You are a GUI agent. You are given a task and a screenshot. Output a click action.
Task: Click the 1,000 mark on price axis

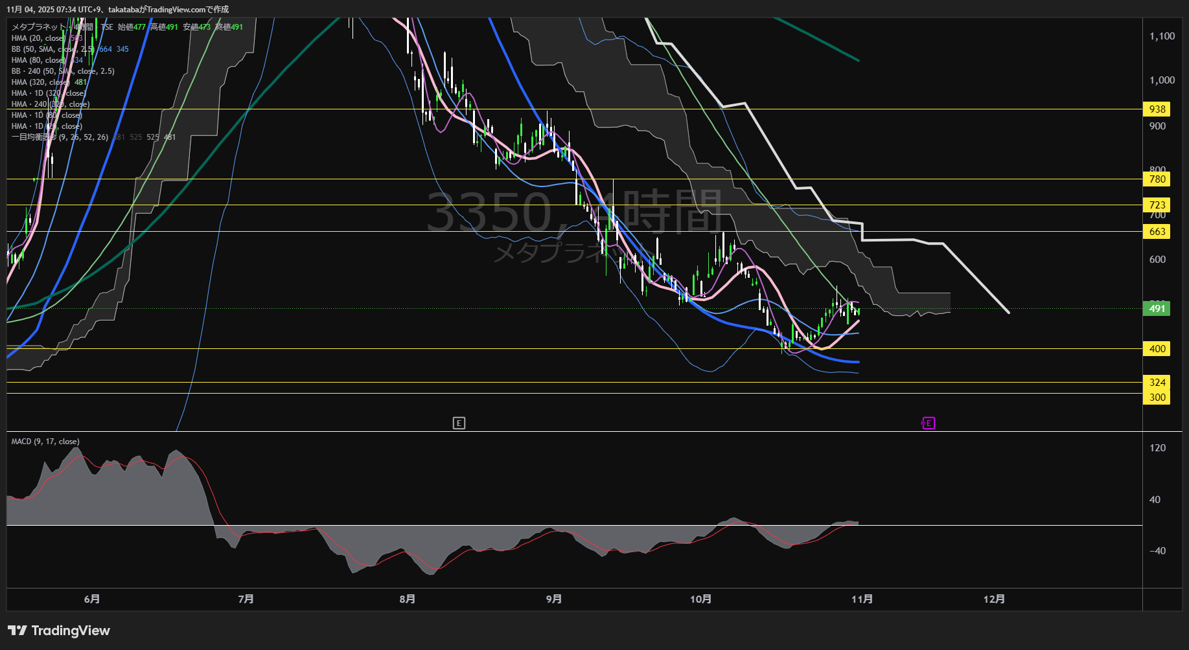[x=1162, y=80]
